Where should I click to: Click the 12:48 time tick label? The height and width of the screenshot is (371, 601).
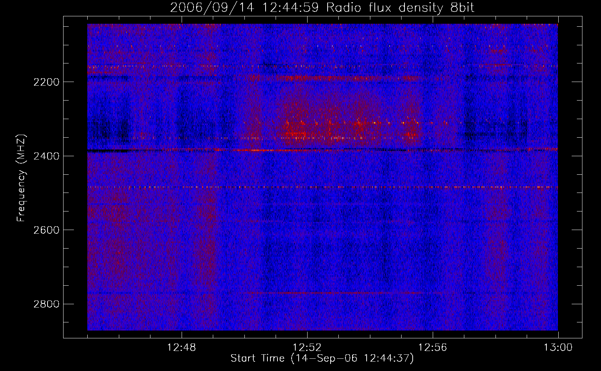182,348
